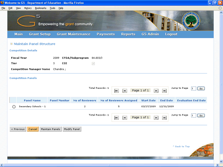Click the horizontal scrollbar right arrow

click(x=217, y=165)
